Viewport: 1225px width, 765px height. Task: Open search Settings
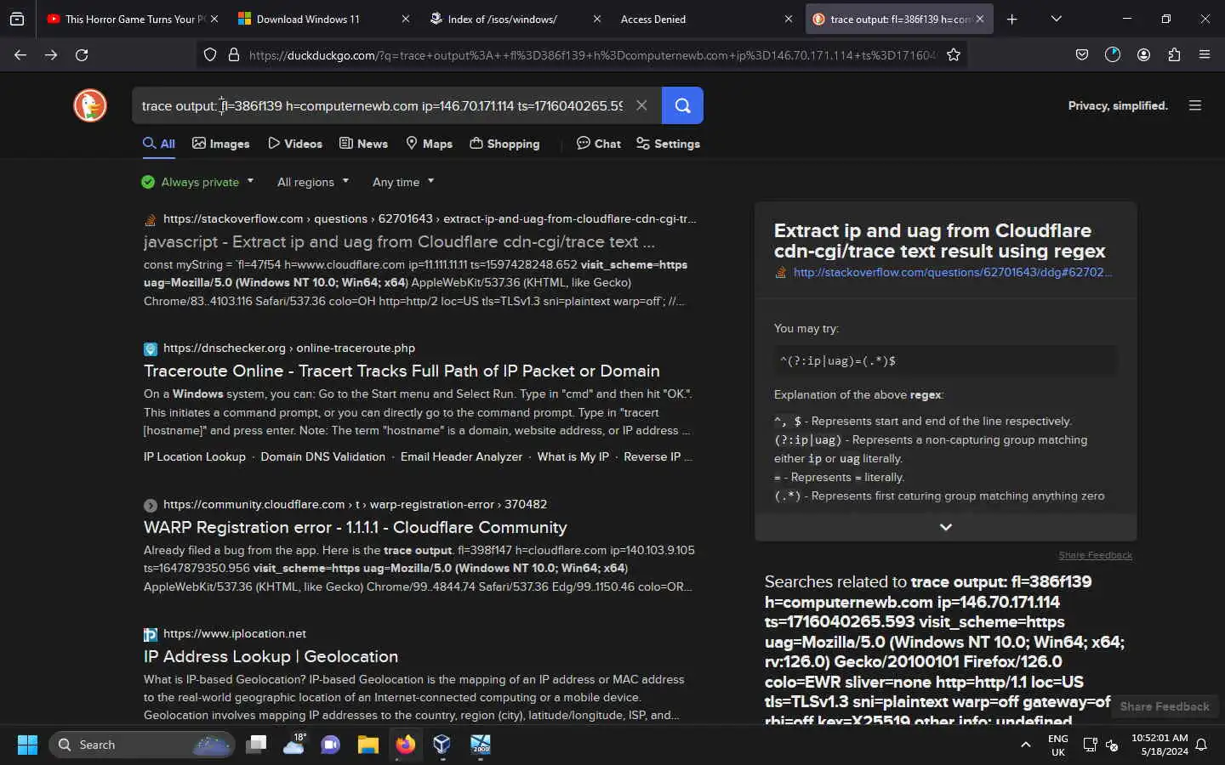click(669, 144)
